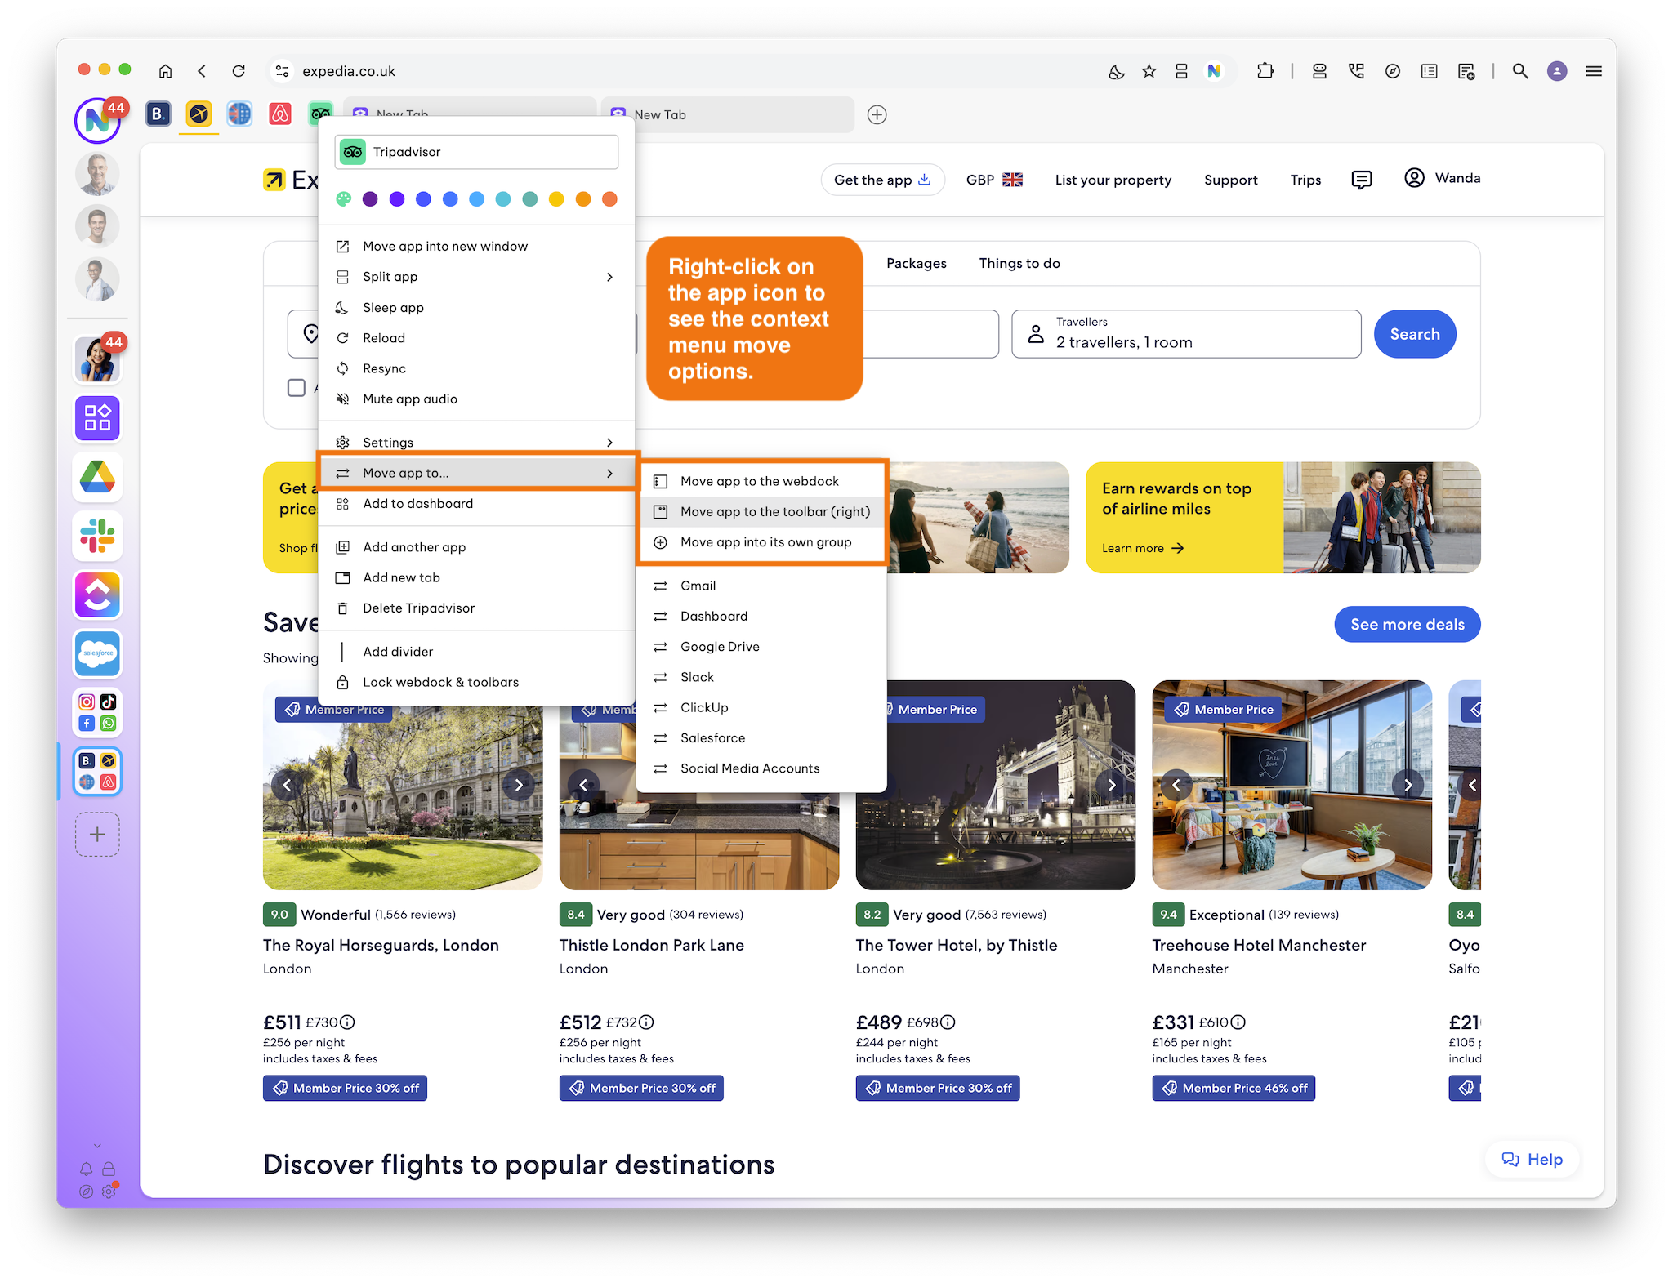
Task: Open Expedia messages chat icon
Action: tap(1362, 180)
